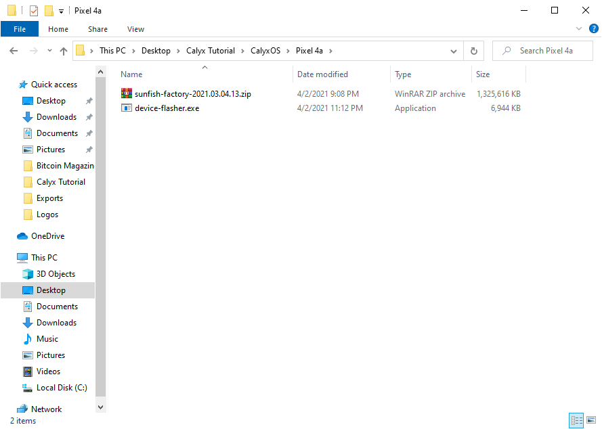Switch to the View ribbon tab

(x=135, y=29)
